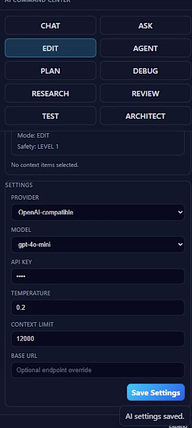Viewport: 192px width, 428px height.
Task: Switch to AGENT mode
Action: (145, 48)
